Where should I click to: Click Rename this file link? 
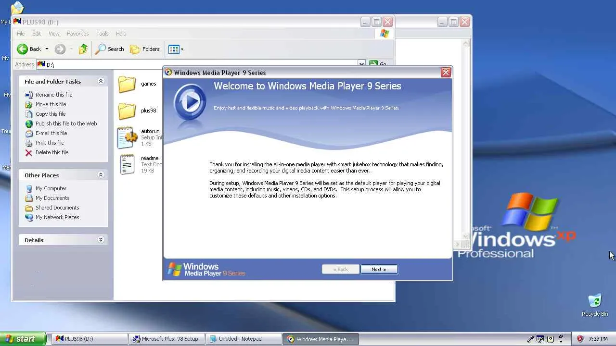54,95
